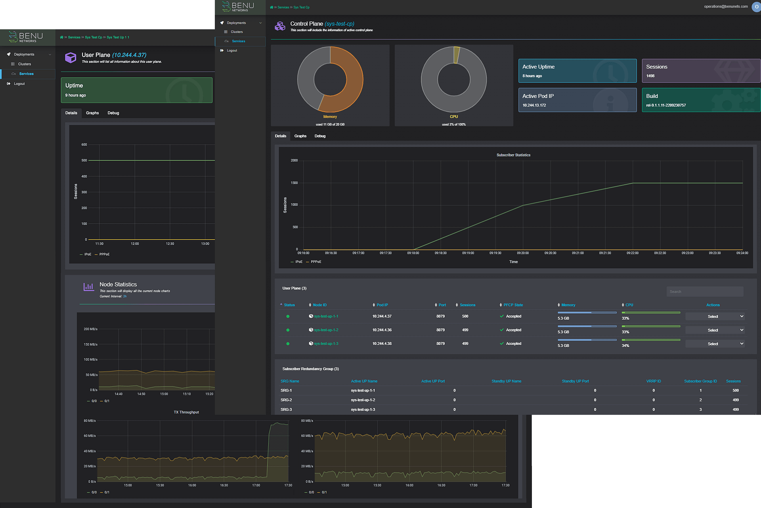Click the 3h current interval link
This screenshot has height=508, width=761.
tap(125, 296)
